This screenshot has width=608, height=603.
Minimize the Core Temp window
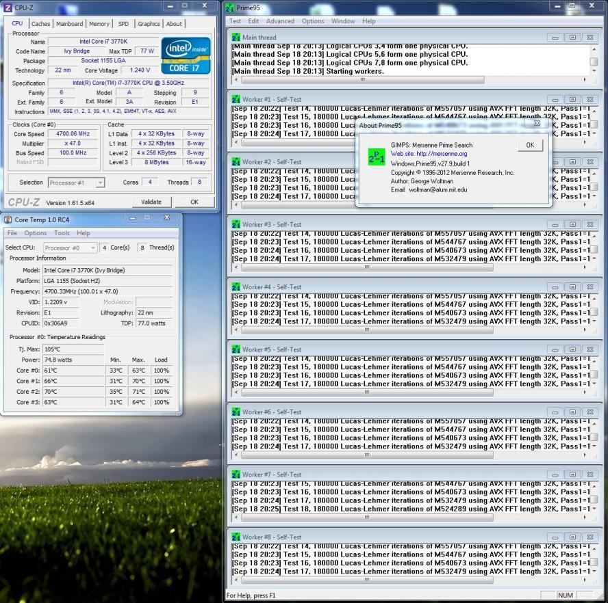tap(132, 218)
